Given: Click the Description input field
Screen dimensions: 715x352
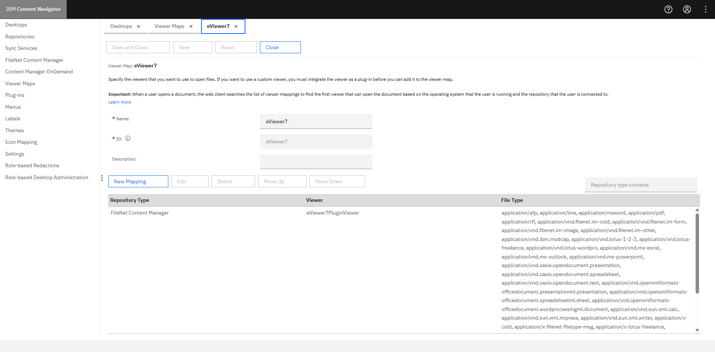Looking at the screenshot, I should coord(316,161).
